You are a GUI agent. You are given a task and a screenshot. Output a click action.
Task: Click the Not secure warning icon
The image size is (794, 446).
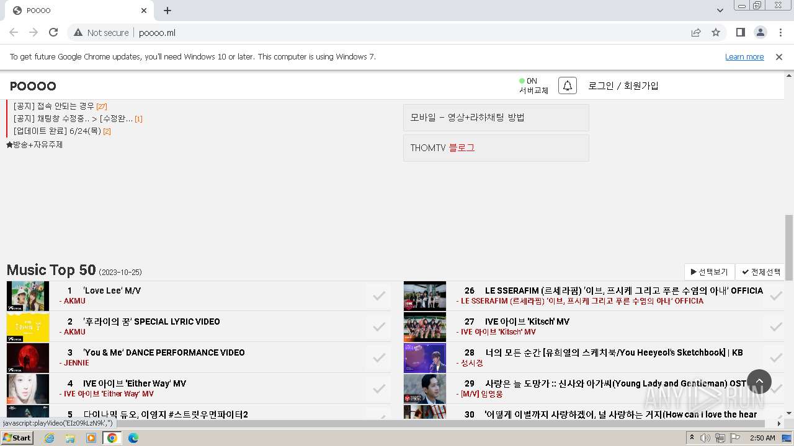78,32
